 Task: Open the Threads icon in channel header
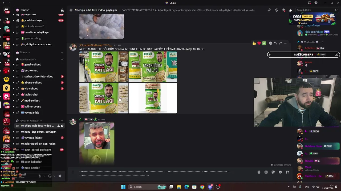[269, 10]
